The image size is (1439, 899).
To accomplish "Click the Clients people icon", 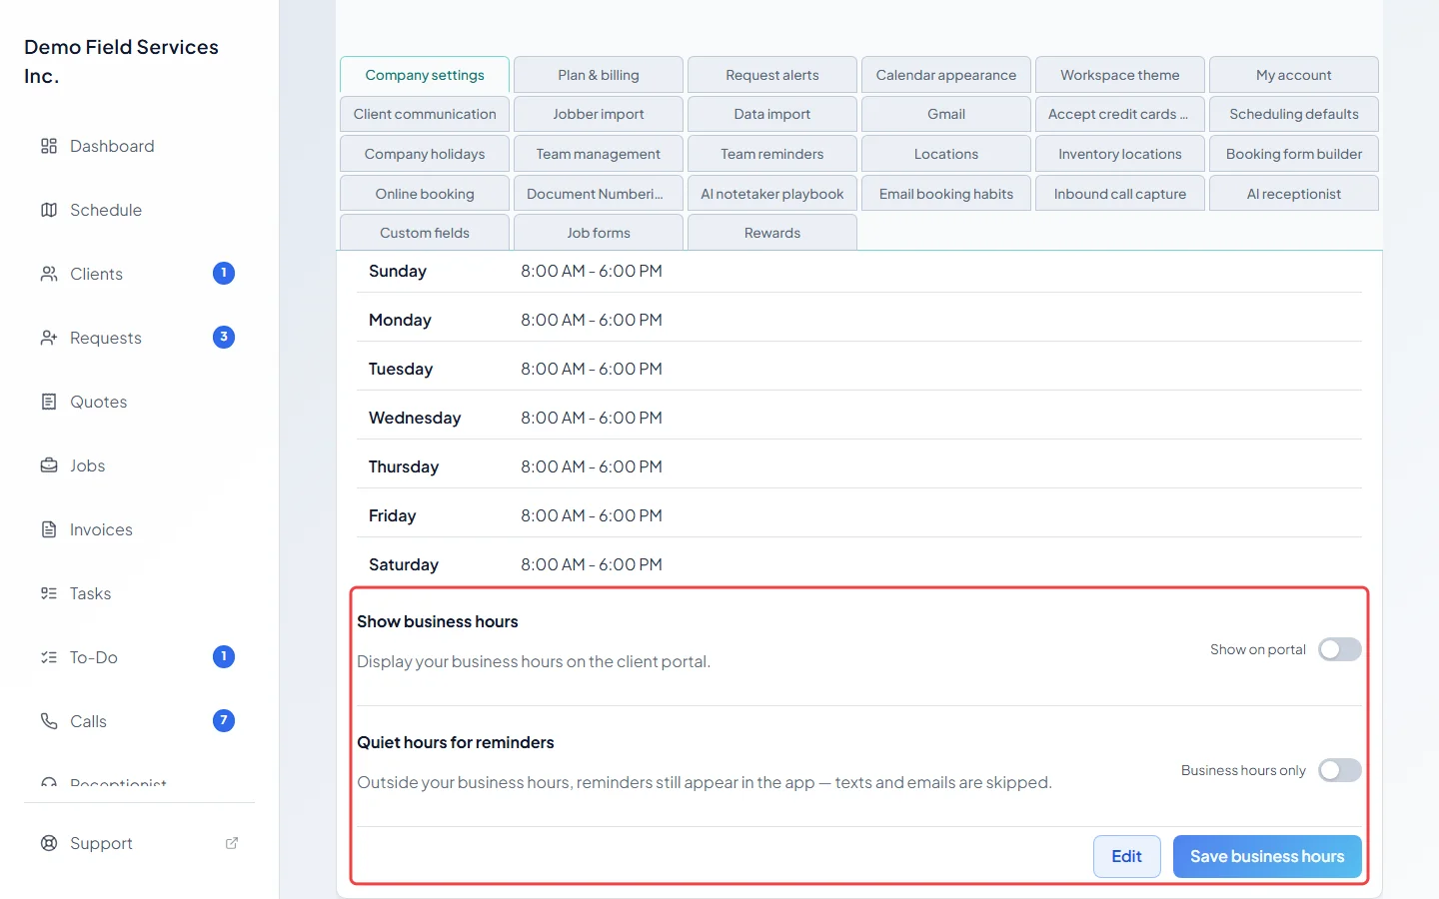I will (49, 274).
